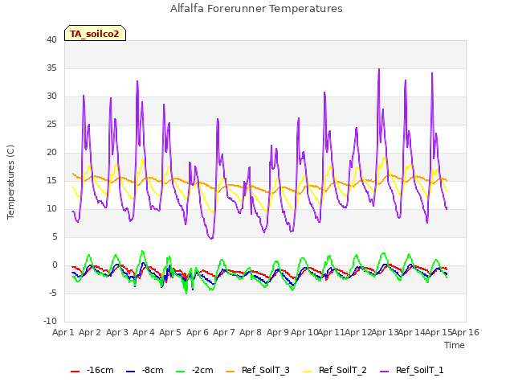
Task: Click the blue -8cm legend swatch
Action: point(130,372)
